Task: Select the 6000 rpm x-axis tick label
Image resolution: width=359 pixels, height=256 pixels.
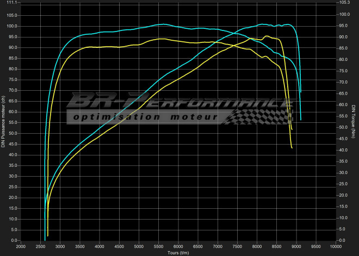Action: (178, 246)
